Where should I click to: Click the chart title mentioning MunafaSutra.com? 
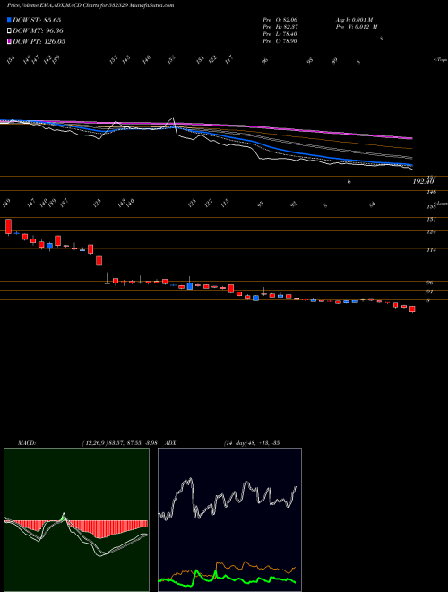coord(90,6)
